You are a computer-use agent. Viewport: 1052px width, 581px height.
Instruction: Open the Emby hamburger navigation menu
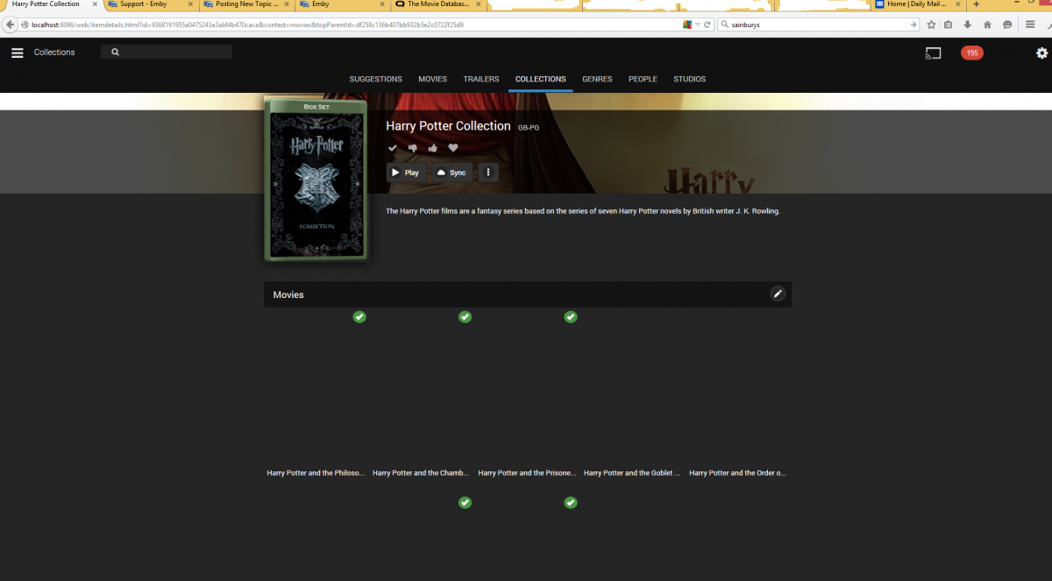[x=18, y=53]
